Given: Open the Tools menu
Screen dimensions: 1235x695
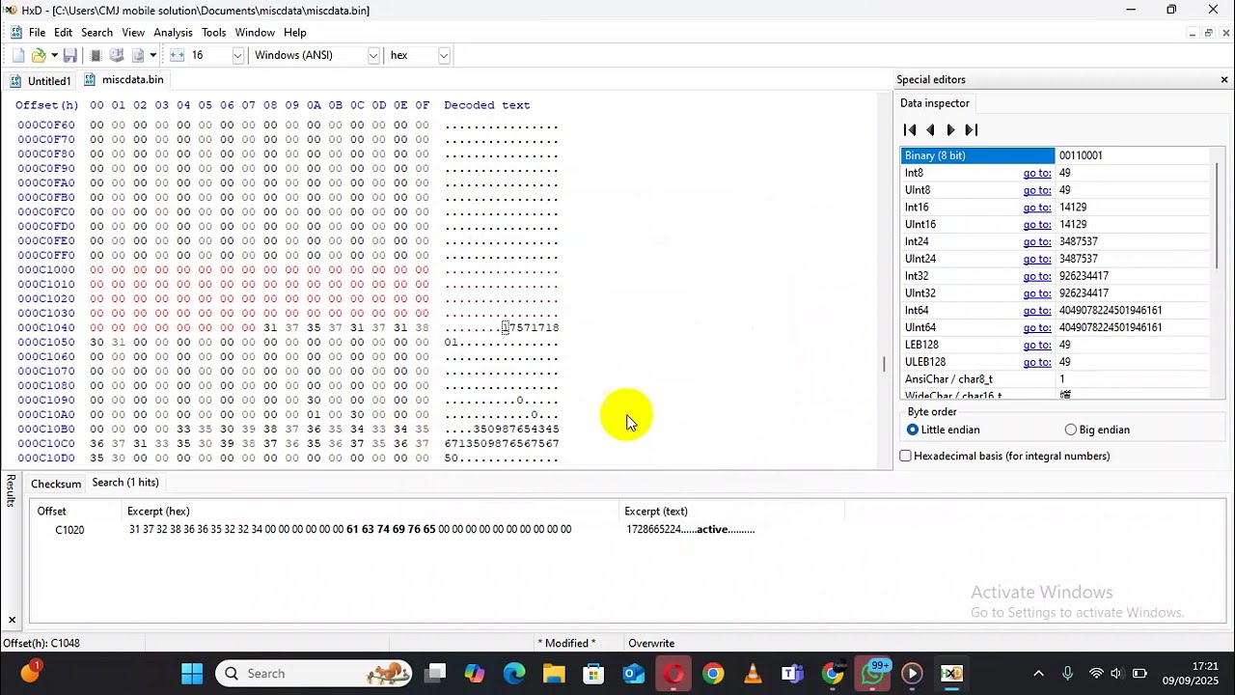Looking at the screenshot, I should 214,33.
